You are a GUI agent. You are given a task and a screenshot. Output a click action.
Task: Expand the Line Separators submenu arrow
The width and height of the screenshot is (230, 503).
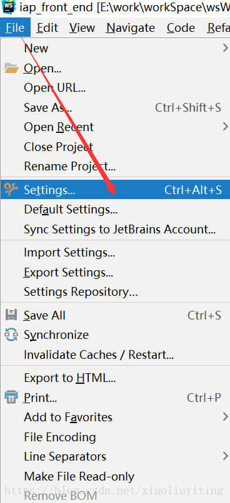pyautogui.click(x=226, y=456)
